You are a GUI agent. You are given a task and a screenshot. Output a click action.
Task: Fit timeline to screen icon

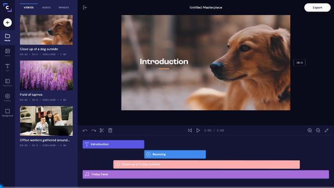pos(326,130)
